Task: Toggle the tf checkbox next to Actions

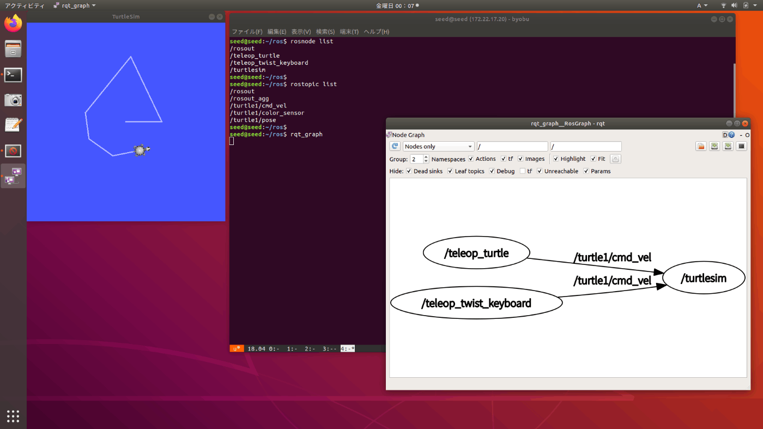Action: coord(504,159)
